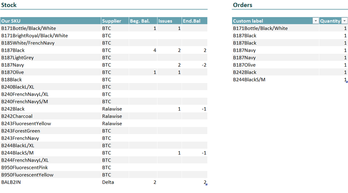Click the Issues column header
Image resolution: width=348 pixels, height=193 pixels.
click(170, 21)
